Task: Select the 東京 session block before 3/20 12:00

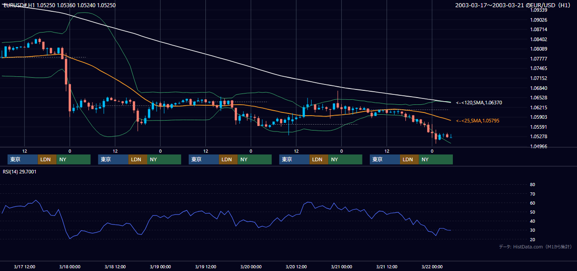Action: (294, 159)
